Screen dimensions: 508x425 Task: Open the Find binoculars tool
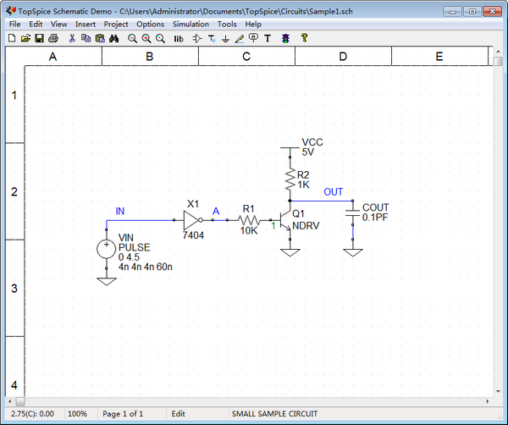113,39
